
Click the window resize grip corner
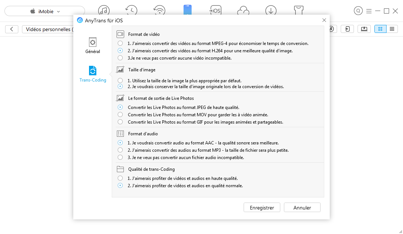point(400,231)
